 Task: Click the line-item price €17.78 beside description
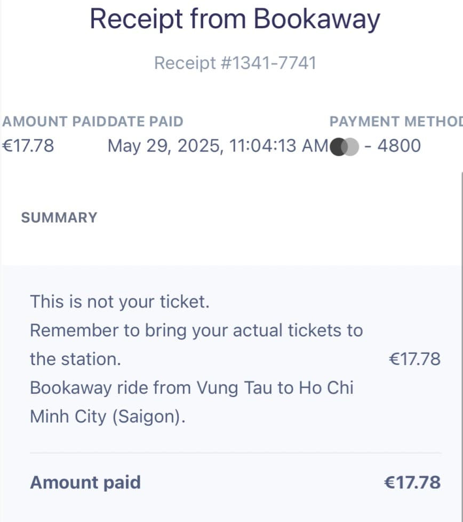(415, 359)
